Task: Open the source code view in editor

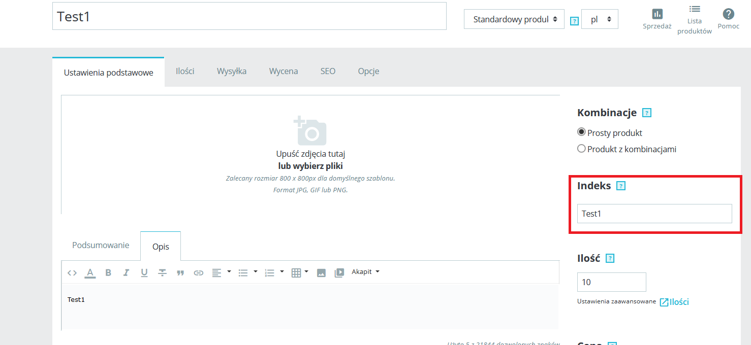Action: click(x=72, y=273)
